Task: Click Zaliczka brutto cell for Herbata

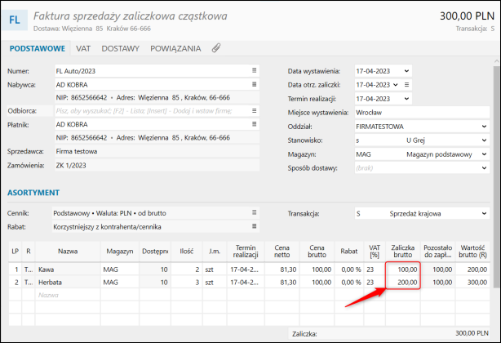Action: [x=403, y=282]
